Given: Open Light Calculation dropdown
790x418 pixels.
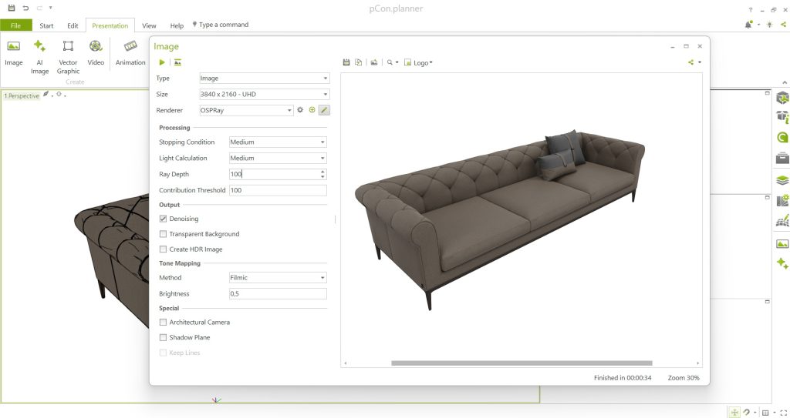Looking at the screenshot, I should pos(278,158).
